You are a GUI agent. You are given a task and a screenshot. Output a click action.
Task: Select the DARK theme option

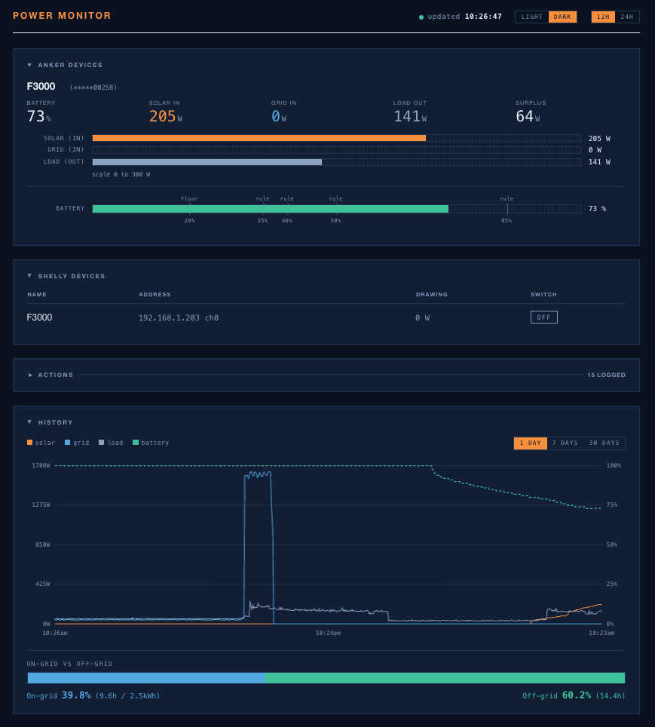click(562, 17)
